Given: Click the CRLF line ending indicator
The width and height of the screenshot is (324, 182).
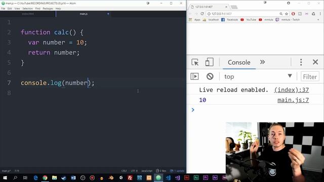Looking at the screenshot, I should coord(124,171).
